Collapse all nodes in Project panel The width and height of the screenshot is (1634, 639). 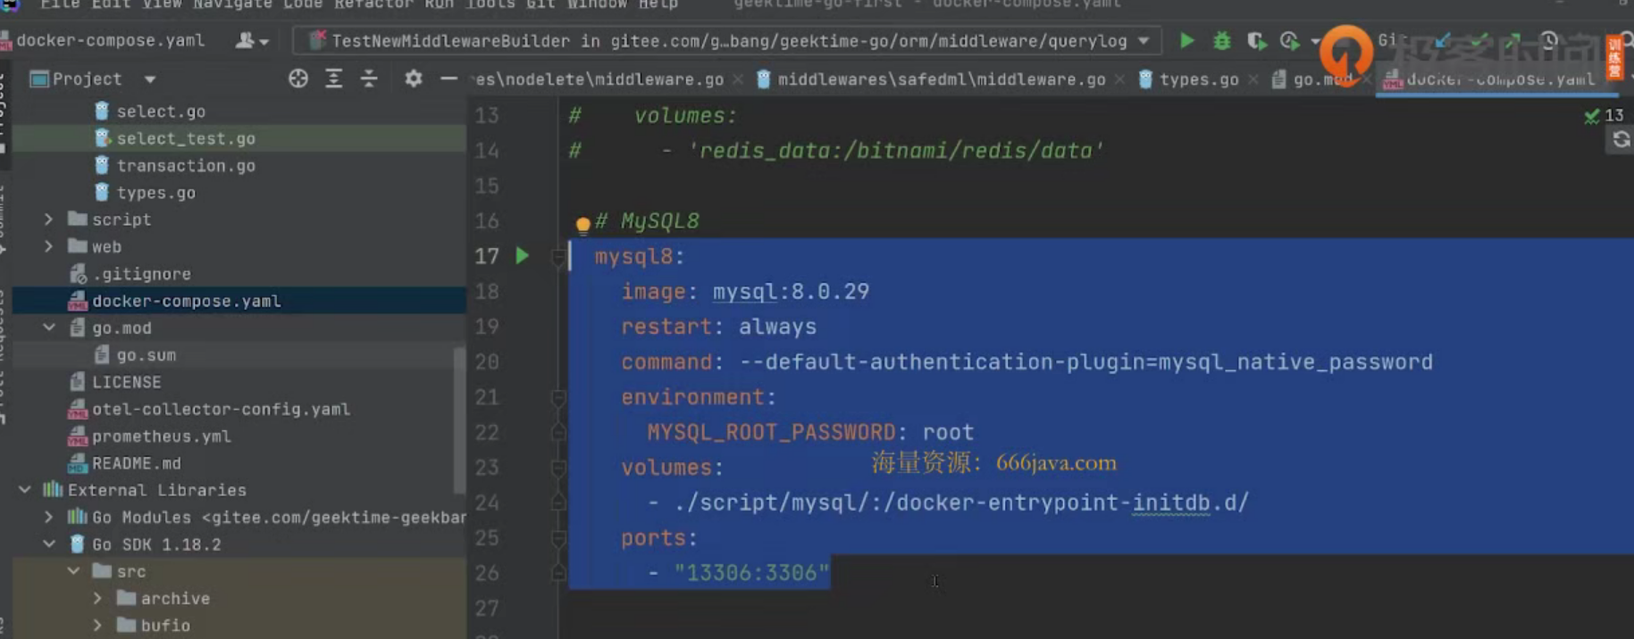tap(369, 79)
